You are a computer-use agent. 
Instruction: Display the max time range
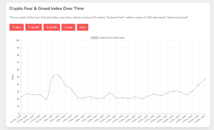(x=83, y=27)
